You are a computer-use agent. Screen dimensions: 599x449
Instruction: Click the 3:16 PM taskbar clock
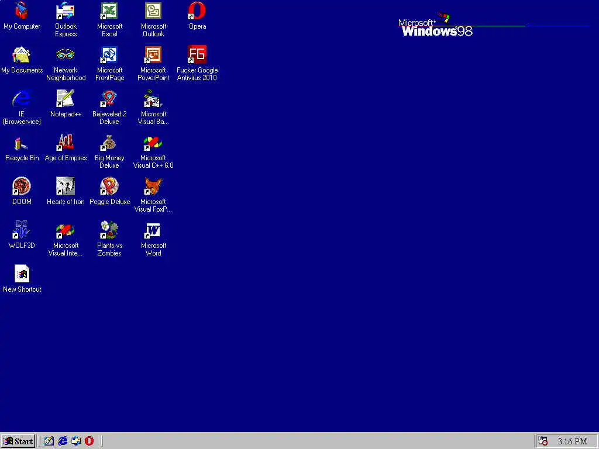pyautogui.click(x=572, y=441)
